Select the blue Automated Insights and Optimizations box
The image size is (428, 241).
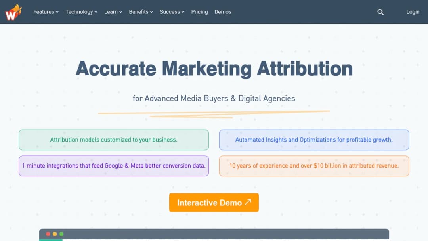[314, 140]
